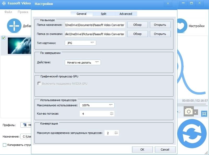Click the heart Settings icon in main window
The image size is (209, 155).
(182, 26)
